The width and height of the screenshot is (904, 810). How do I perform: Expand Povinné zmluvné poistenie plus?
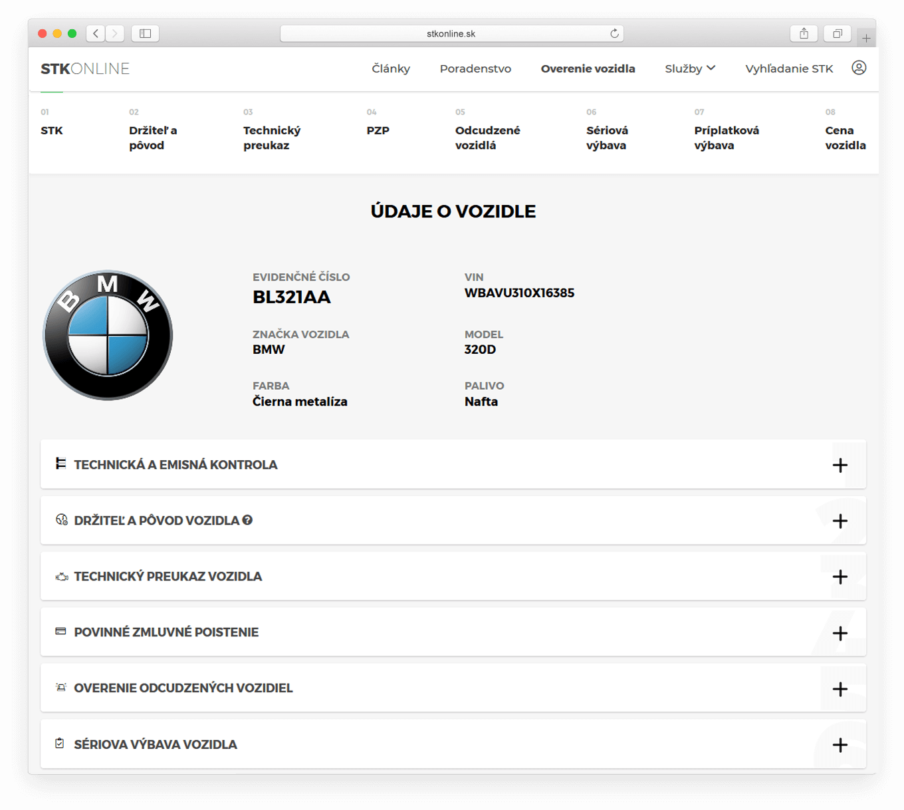[840, 632]
